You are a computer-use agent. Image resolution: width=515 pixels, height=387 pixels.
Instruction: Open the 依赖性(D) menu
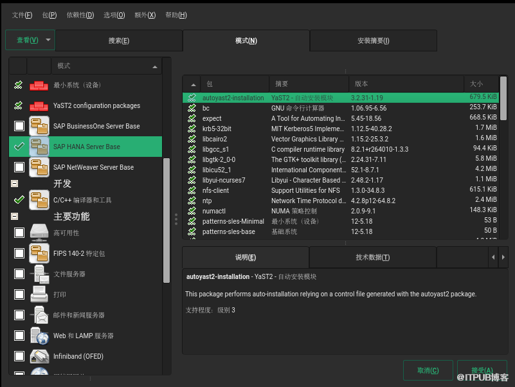[80, 15]
